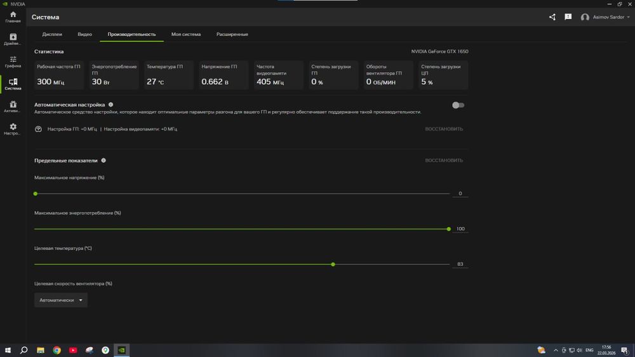Open the Windows notification center icon
Image resolution: width=635 pixels, height=357 pixels.
point(624,350)
